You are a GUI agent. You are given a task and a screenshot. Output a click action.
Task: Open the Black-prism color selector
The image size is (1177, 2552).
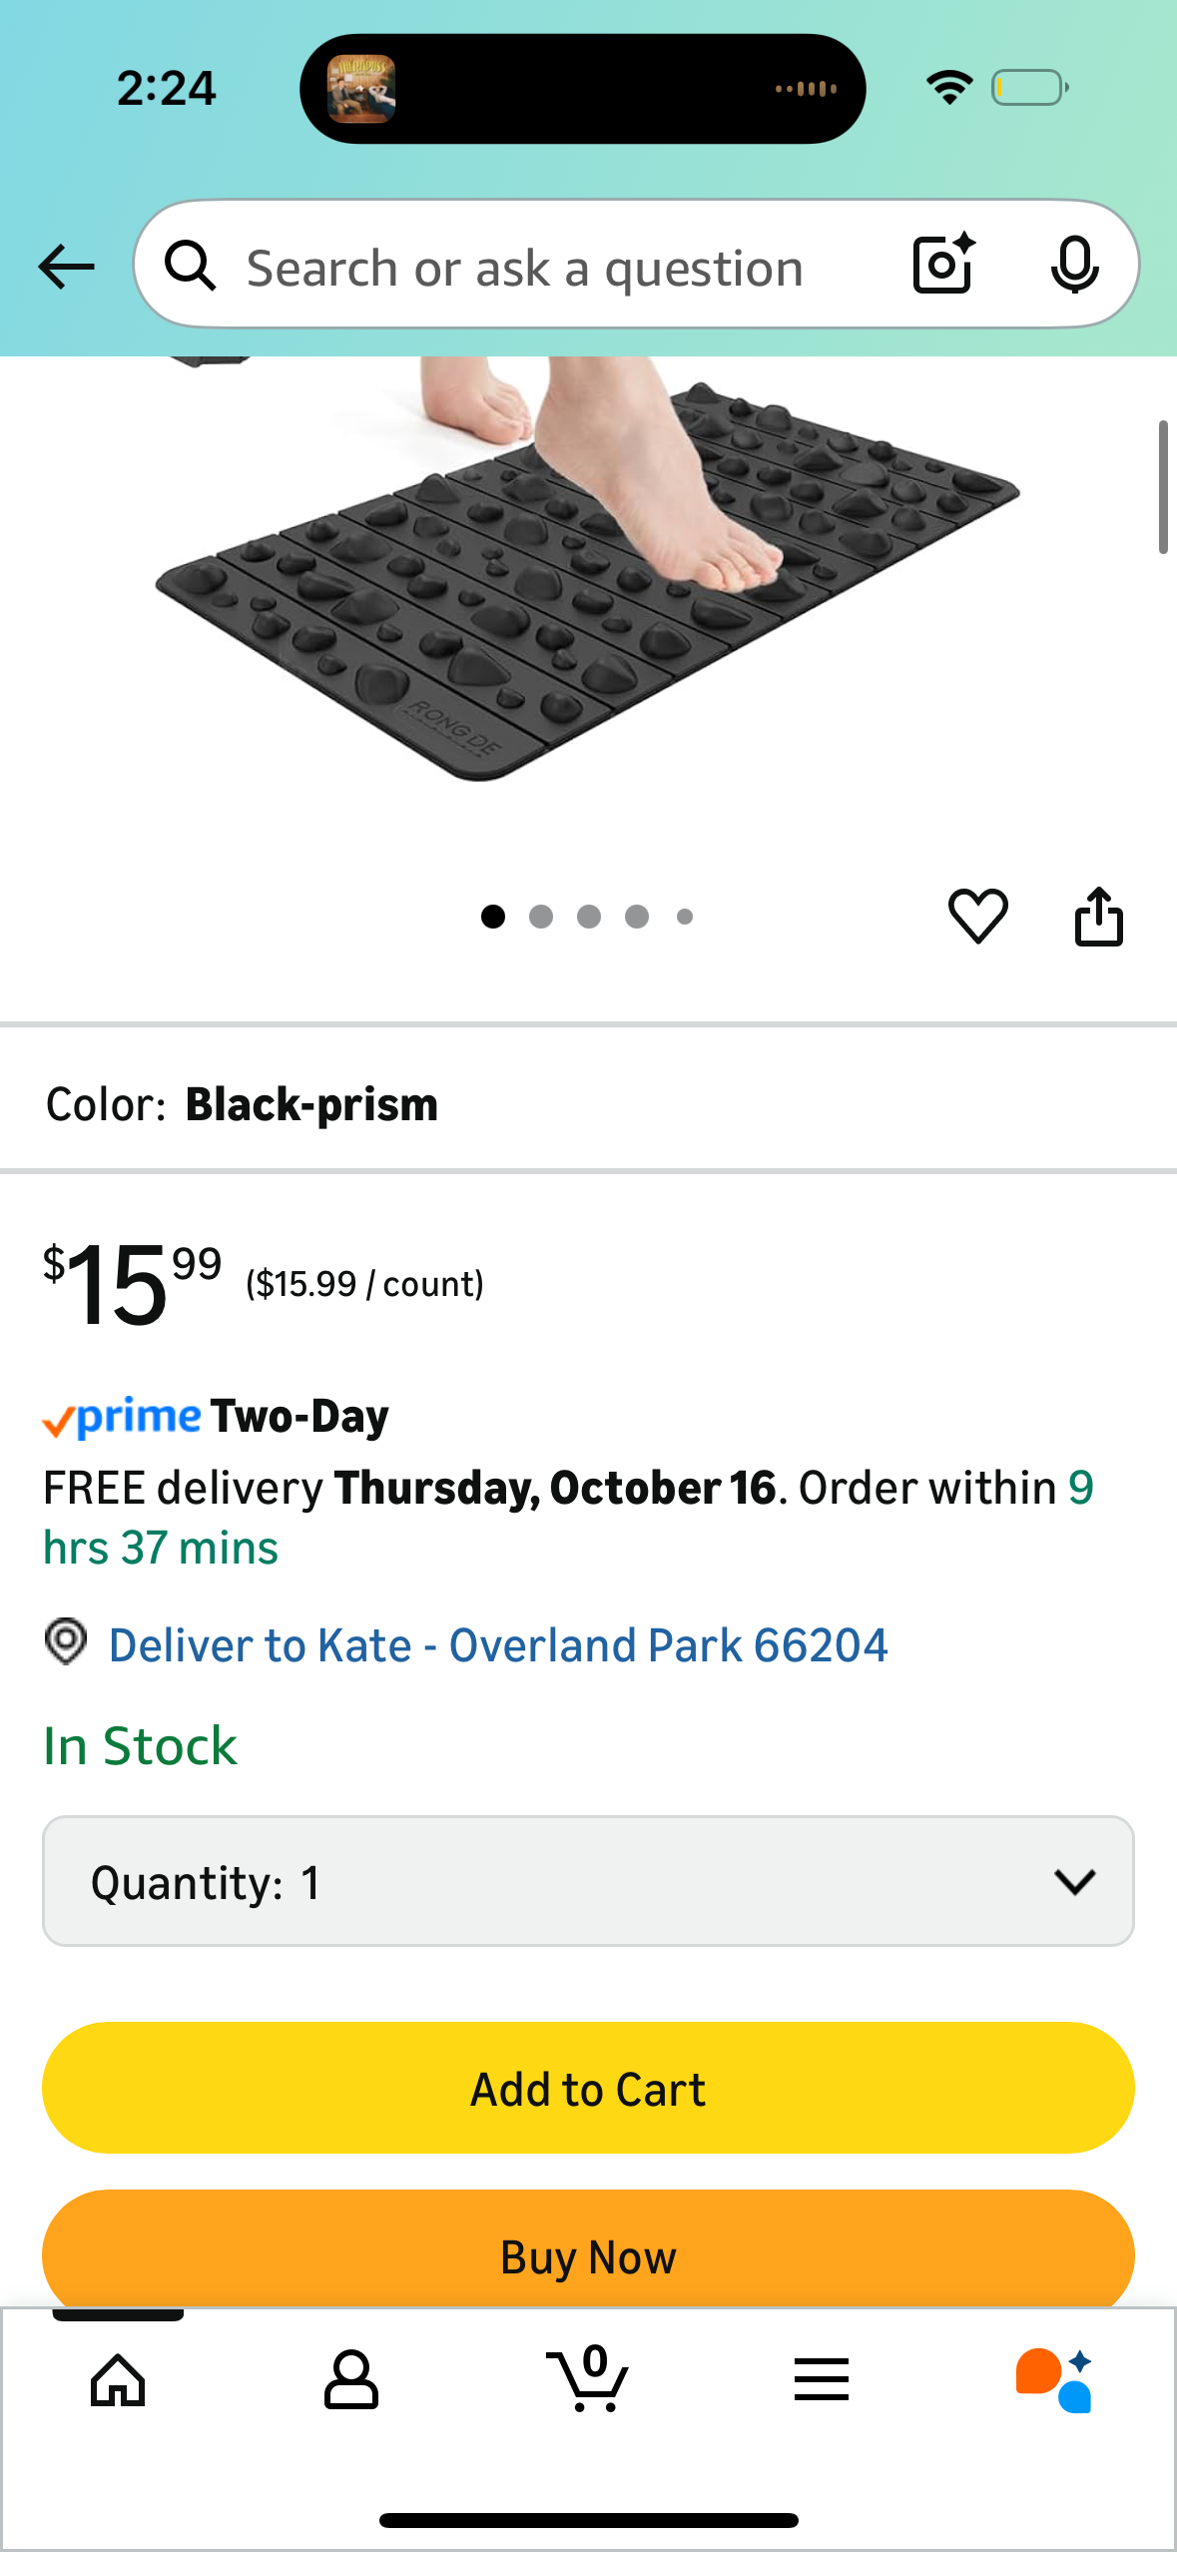pos(311,1104)
